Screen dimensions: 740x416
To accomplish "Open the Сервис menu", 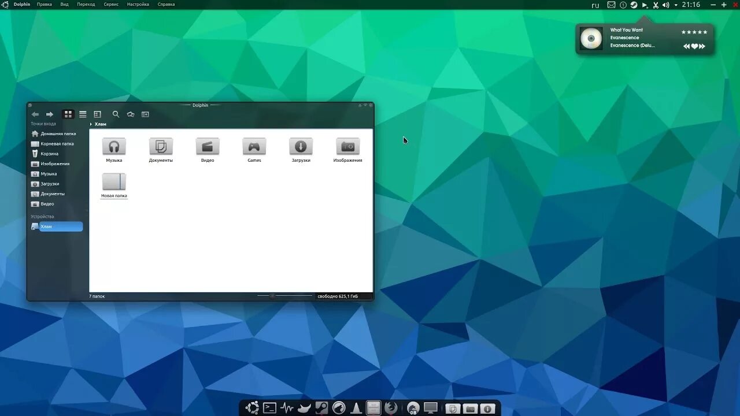I will (111, 5).
